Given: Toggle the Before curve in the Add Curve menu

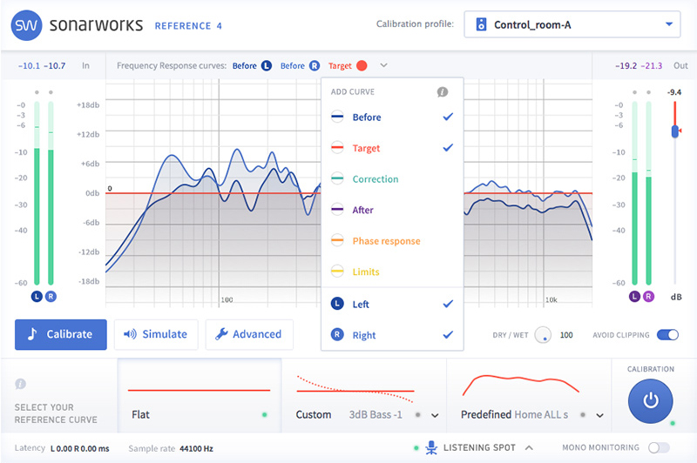Looking at the screenshot, I should pos(392,117).
